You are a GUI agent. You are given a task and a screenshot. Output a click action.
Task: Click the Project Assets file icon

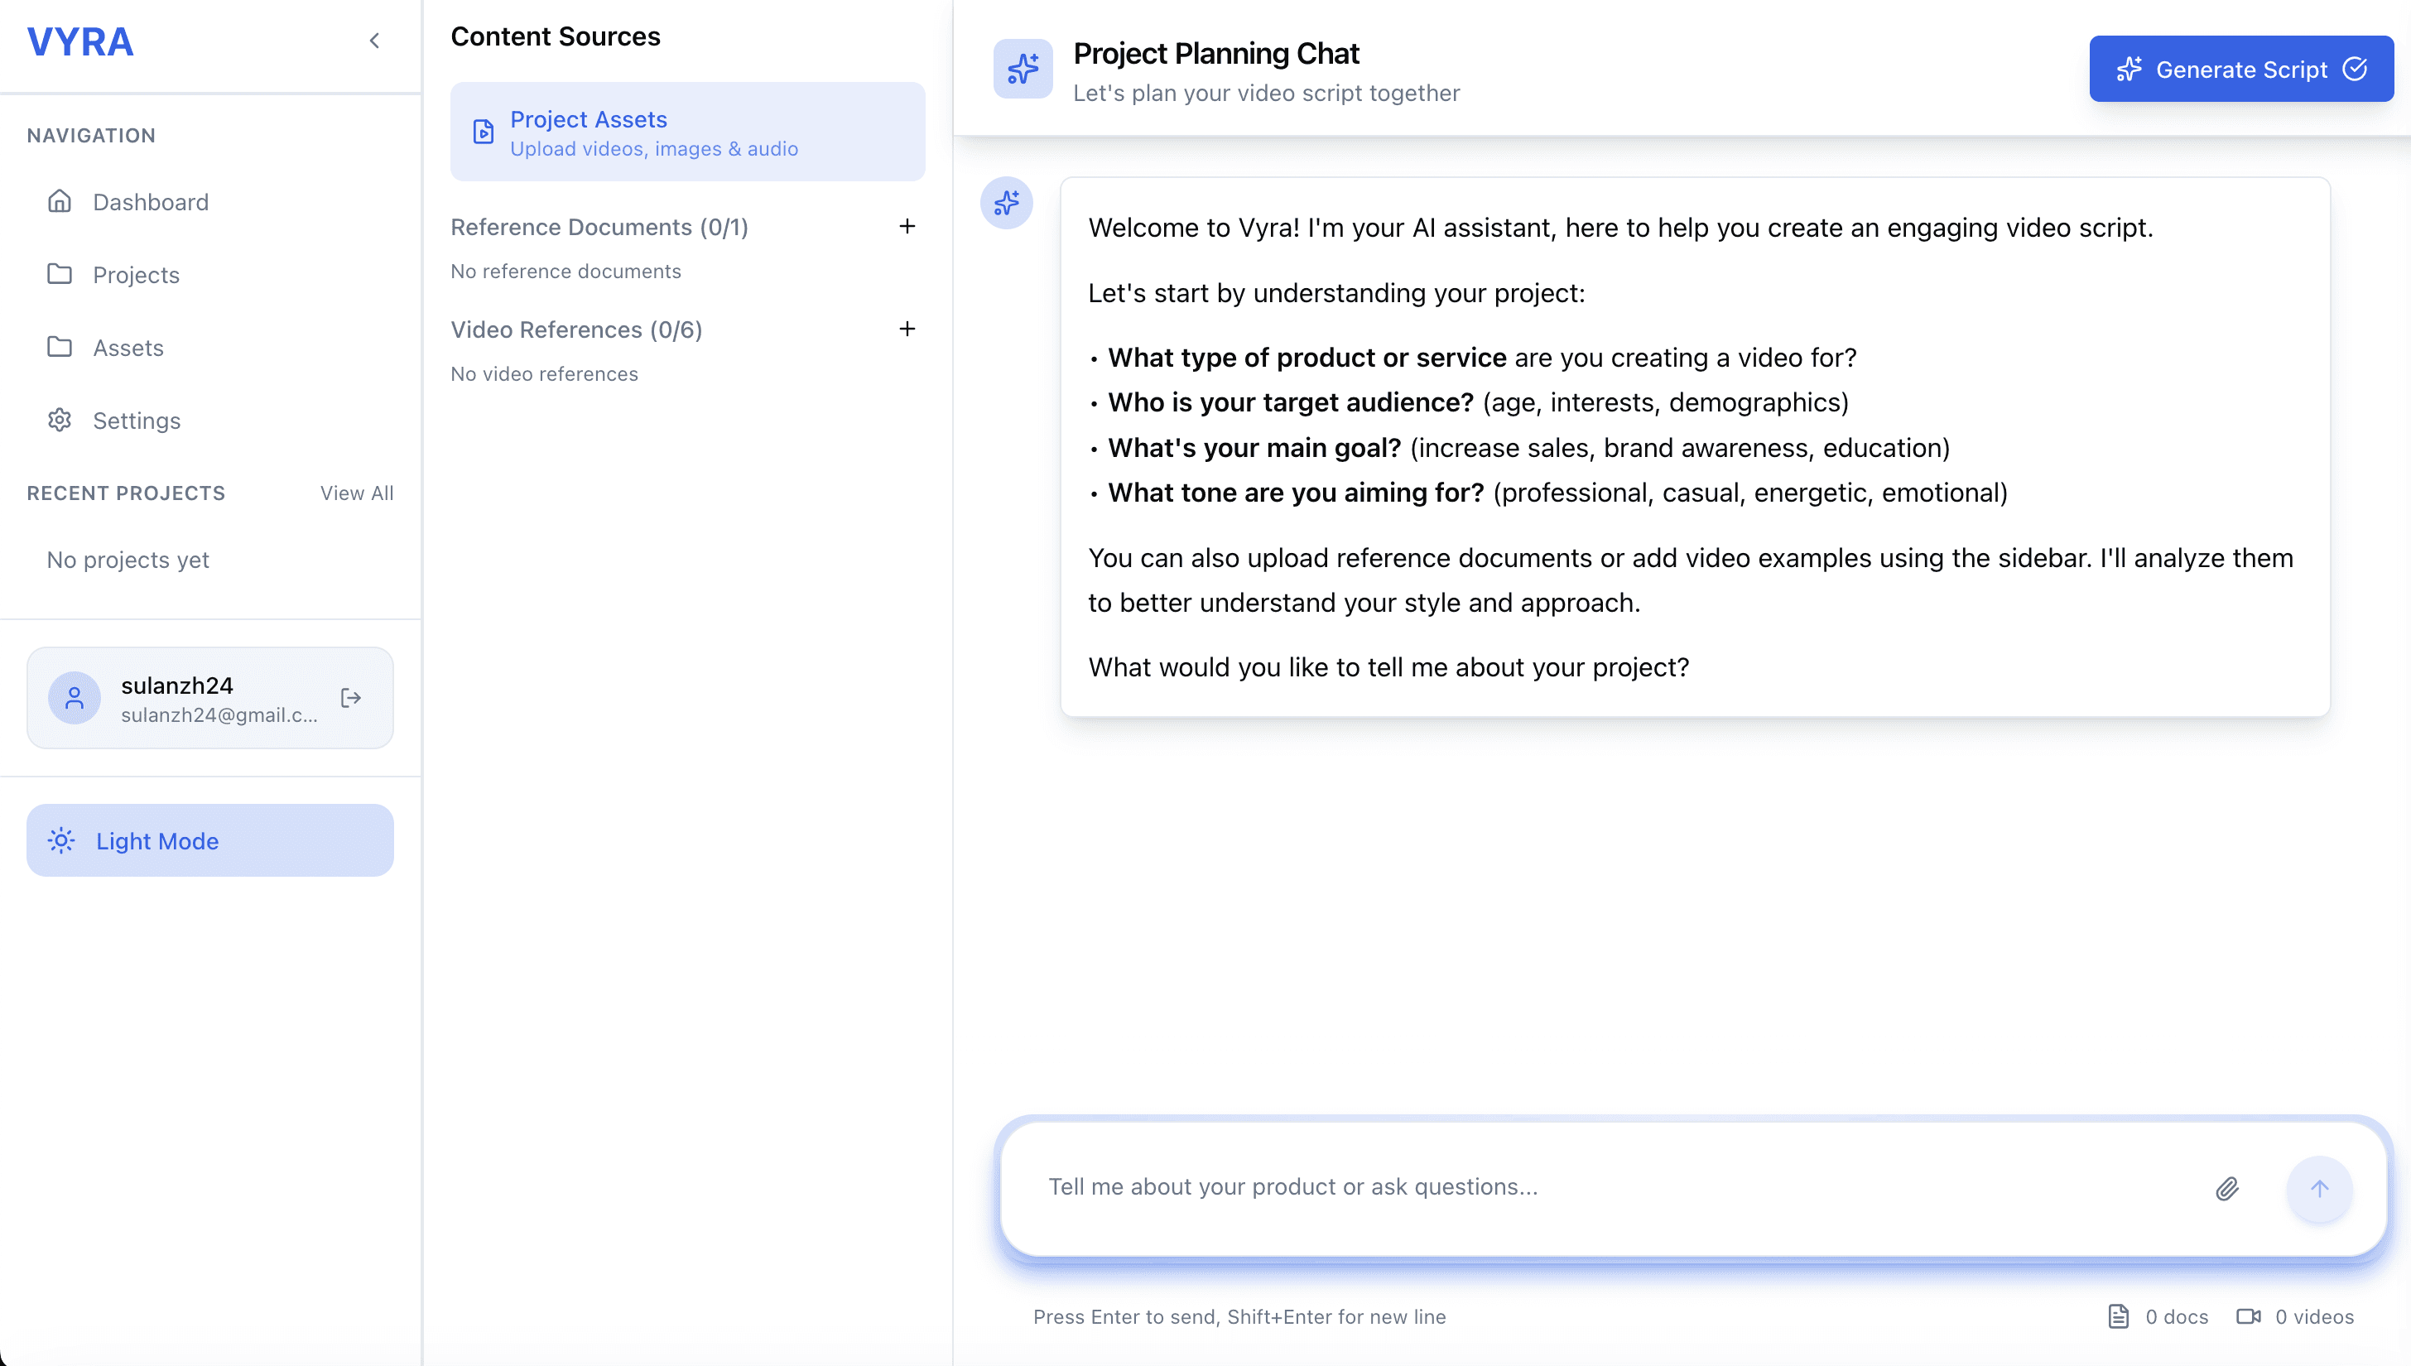coord(484,132)
